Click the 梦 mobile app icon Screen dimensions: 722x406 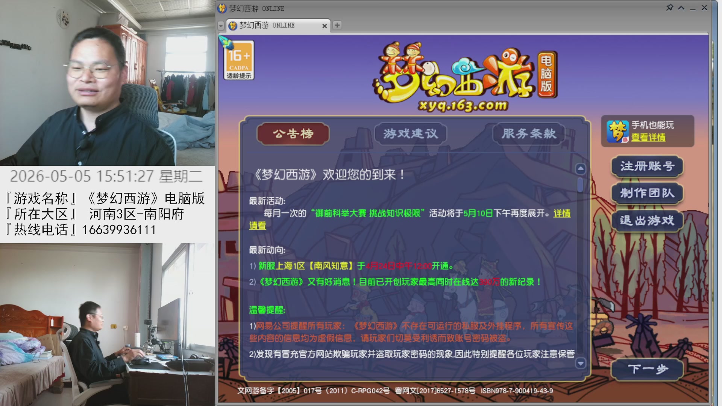[617, 131]
